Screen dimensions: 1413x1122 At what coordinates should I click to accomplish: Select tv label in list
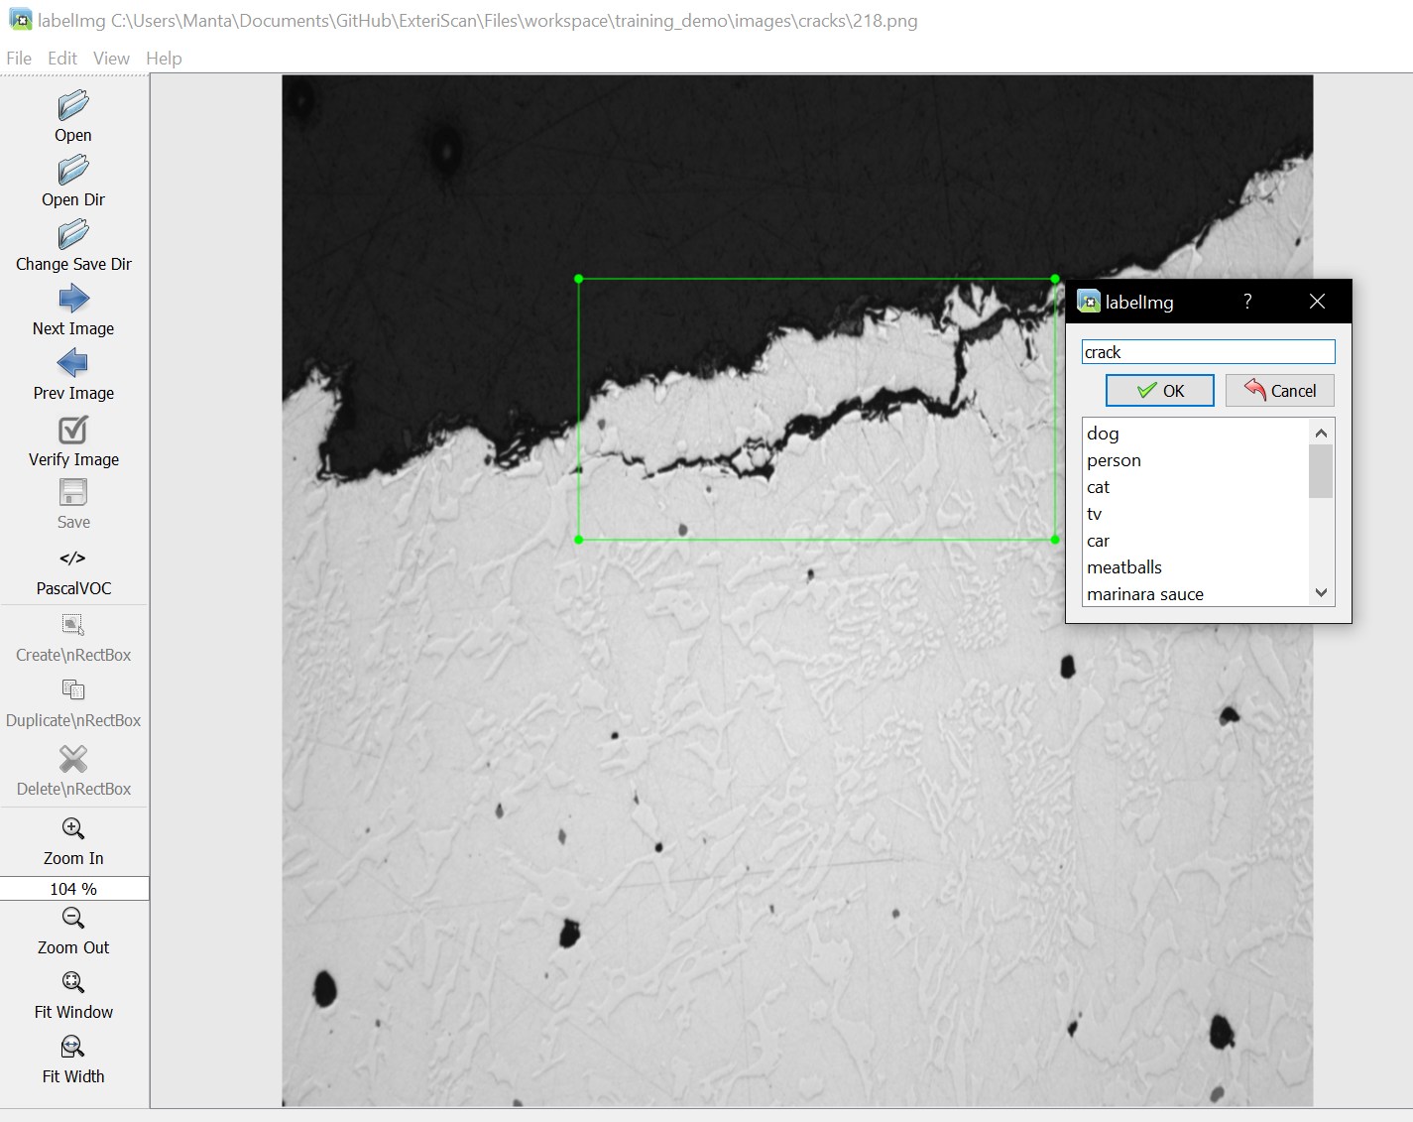click(x=1196, y=514)
